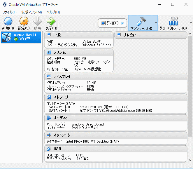Viewport: 193px width, 169px height.
Task: Click the オーディオ section speaker icon
Action: click(x=49, y=118)
